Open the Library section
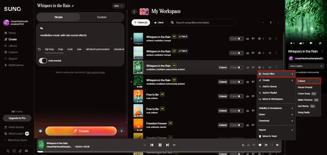The image size is (327, 155). coord(10,46)
